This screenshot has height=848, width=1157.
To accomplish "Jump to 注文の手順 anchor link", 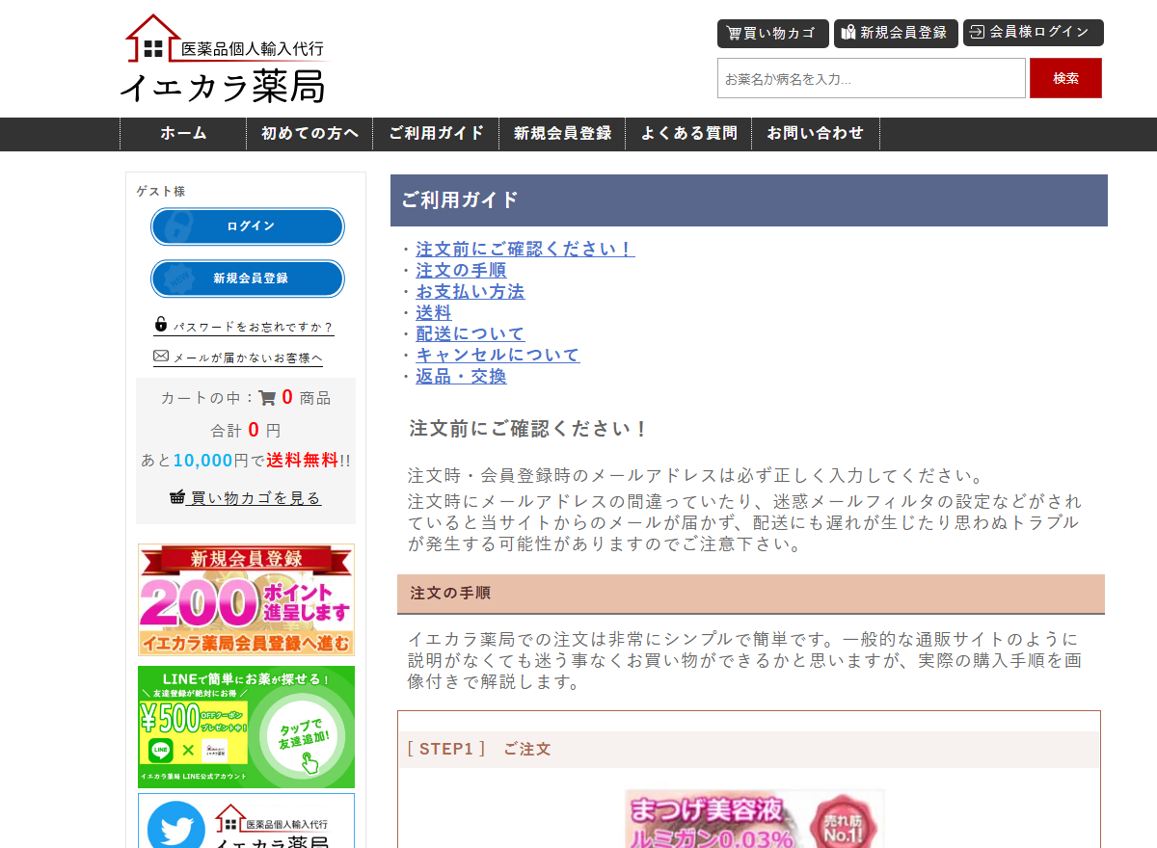I will point(461,270).
